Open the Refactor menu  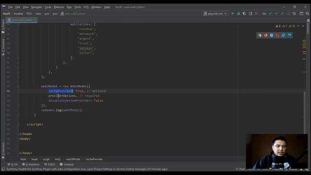click(59, 7)
